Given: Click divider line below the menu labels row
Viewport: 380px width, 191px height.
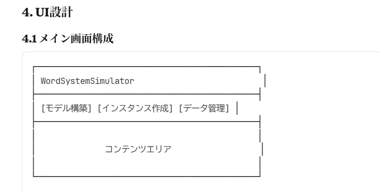Looking at the screenshot, I should click(147, 122).
